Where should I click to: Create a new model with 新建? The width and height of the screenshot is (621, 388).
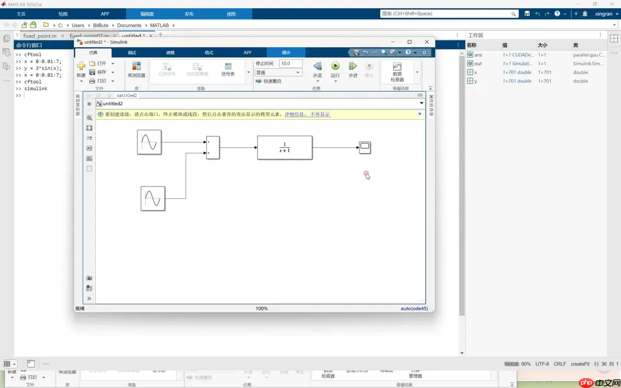click(x=80, y=65)
